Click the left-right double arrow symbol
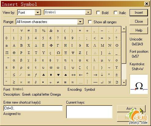The image size is (151, 126). click(x=73, y=75)
